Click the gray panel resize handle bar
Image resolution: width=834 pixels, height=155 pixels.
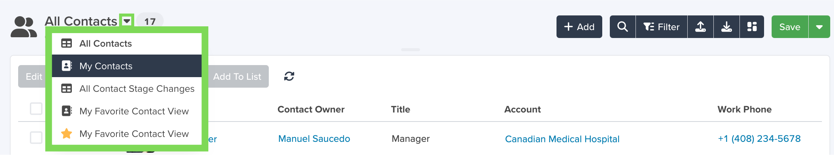click(411, 50)
